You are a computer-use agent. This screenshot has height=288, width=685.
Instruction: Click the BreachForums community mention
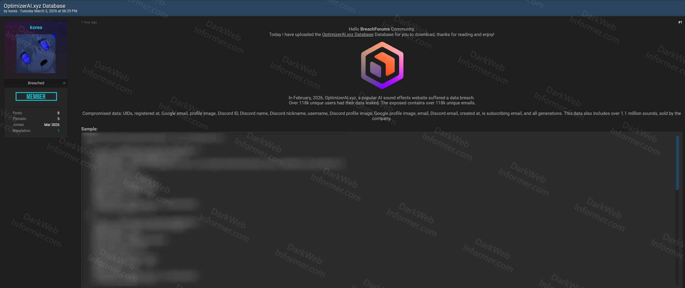point(375,29)
